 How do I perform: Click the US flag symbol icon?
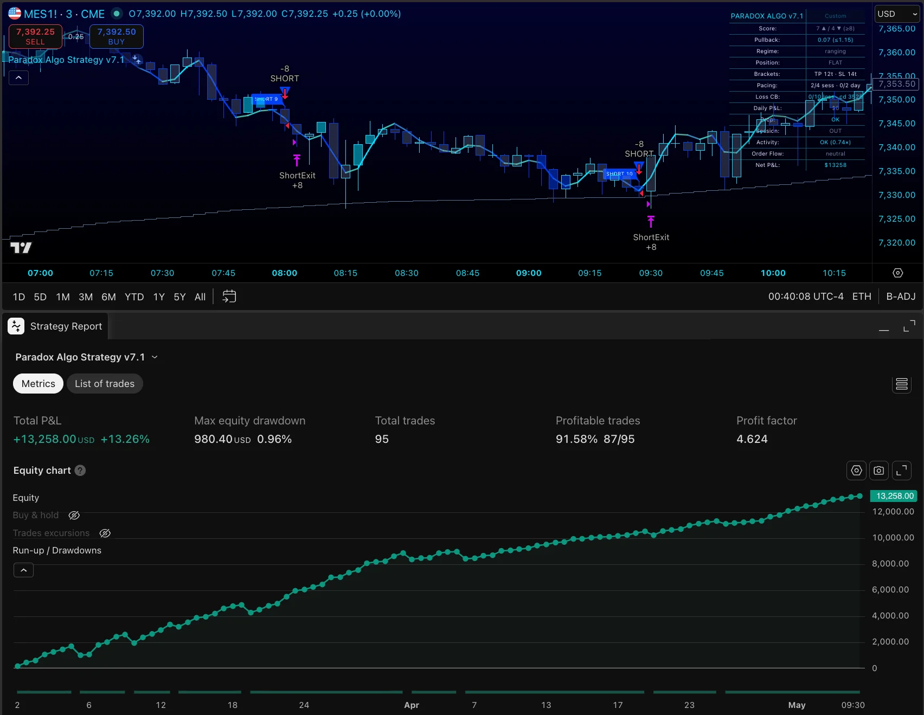(15, 14)
